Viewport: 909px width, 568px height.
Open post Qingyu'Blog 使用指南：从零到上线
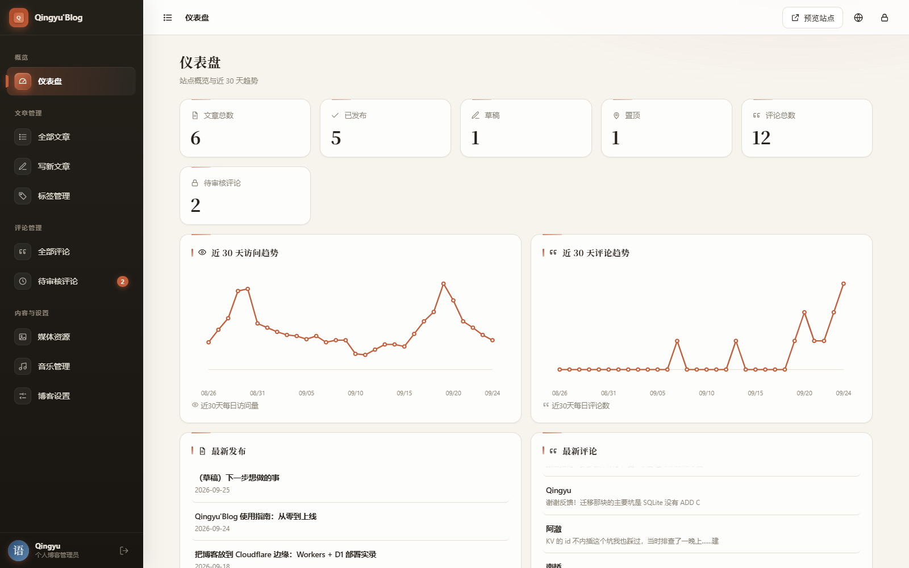tap(351, 522)
